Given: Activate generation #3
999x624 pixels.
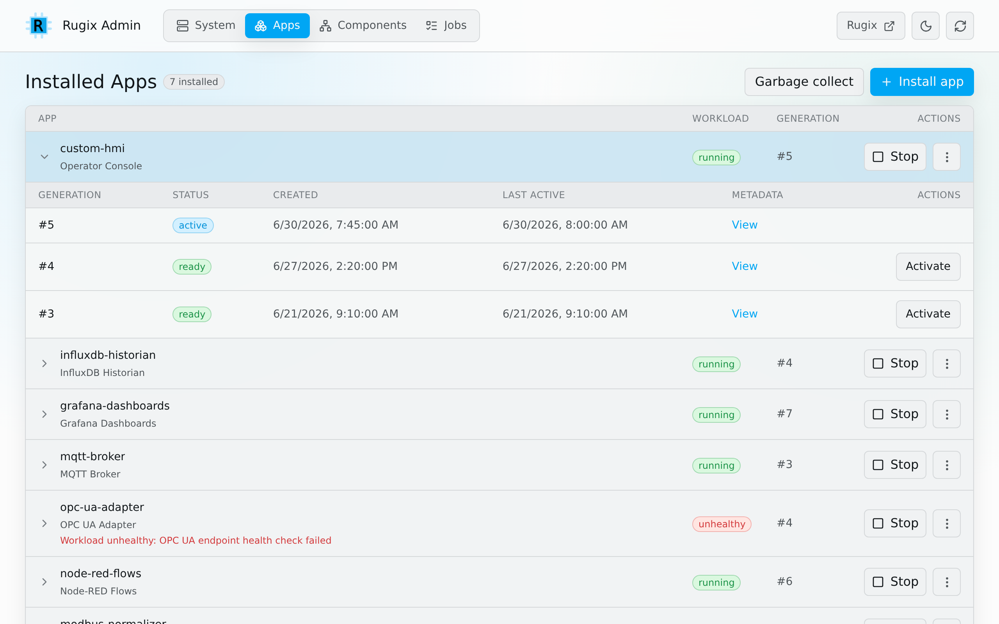Looking at the screenshot, I should point(928,314).
